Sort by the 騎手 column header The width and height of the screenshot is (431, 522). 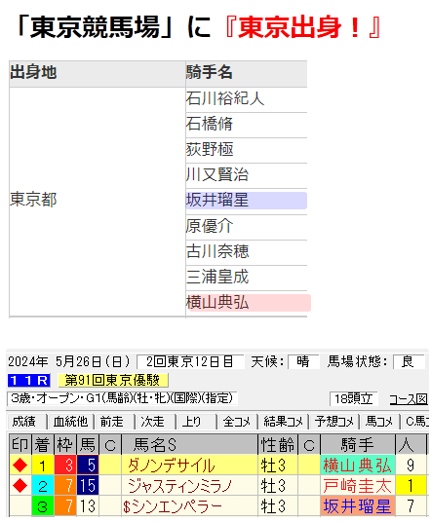coord(357,444)
